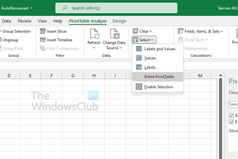Click the Fields, Items, & Sets icon
The width and height of the screenshot is (238, 159).
click(181, 31)
